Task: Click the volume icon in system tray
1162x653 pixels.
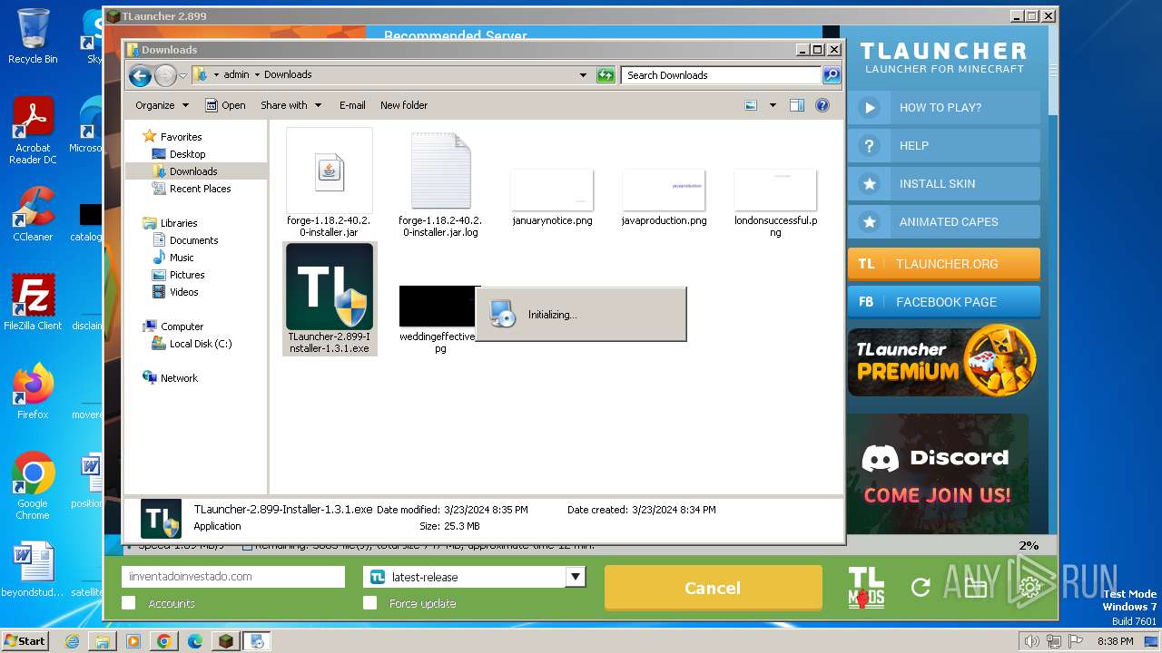Action: (x=1031, y=641)
